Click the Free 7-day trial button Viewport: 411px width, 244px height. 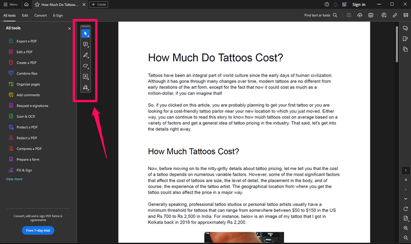38,230
